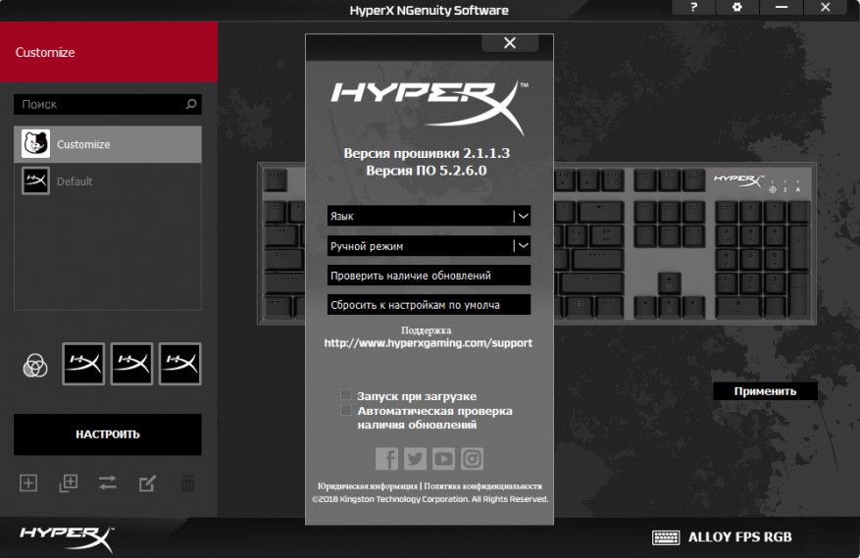Open the Язык language dropdown
The width and height of the screenshot is (860, 558).
point(429,216)
